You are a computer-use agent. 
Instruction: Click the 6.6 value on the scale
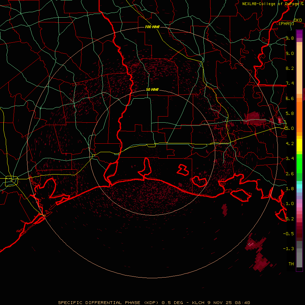click(x=290, y=98)
